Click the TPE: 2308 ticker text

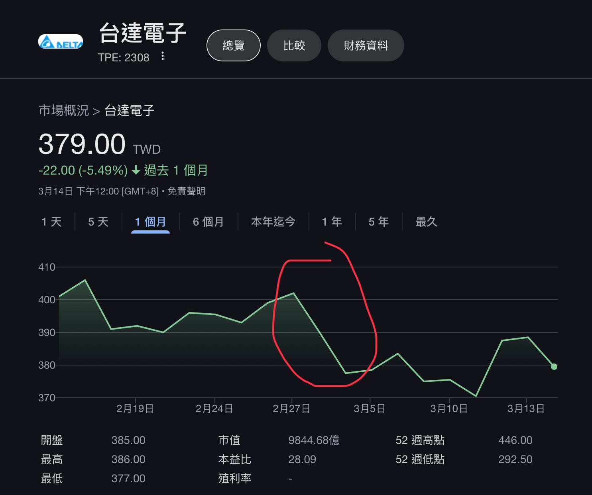[x=124, y=57]
